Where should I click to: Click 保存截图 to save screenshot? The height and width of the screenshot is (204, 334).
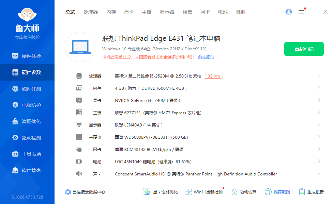(277, 192)
